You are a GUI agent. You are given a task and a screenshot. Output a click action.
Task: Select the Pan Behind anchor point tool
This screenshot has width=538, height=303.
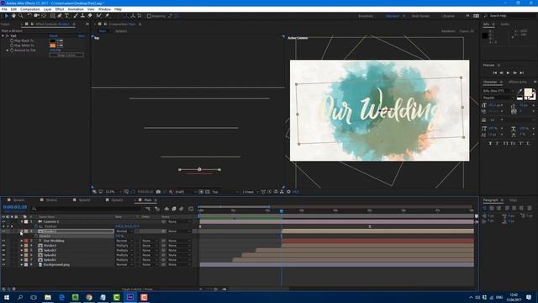pyautogui.click(x=44, y=16)
